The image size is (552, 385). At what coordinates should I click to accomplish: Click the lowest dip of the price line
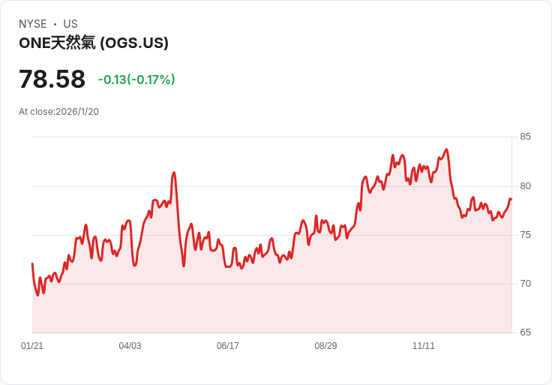click(37, 295)
